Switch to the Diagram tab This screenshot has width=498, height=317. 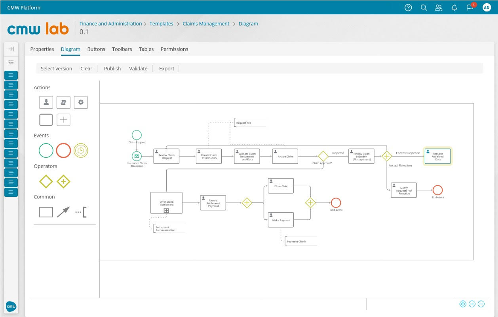70,49
